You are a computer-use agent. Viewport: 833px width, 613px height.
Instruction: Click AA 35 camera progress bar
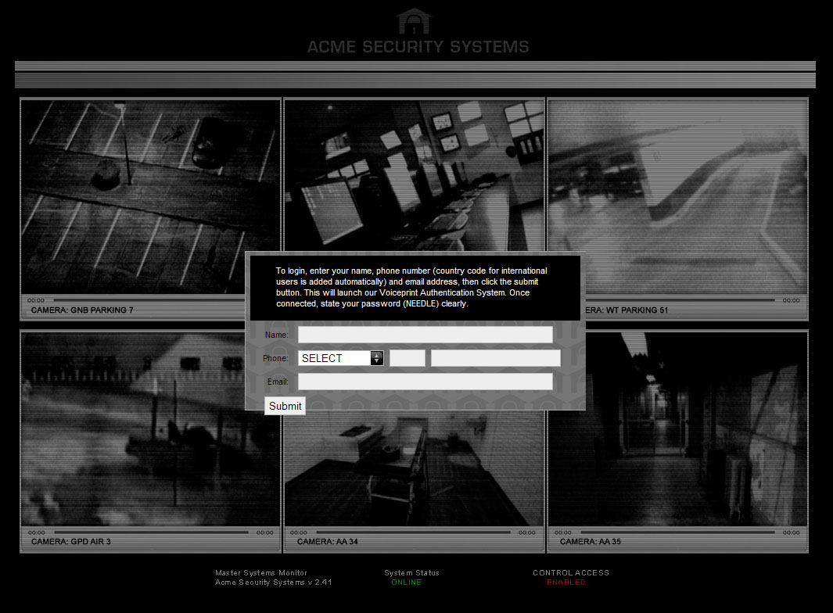coord(677,532)
